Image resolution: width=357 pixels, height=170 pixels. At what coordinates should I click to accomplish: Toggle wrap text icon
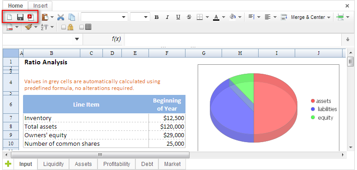point(284,17)
